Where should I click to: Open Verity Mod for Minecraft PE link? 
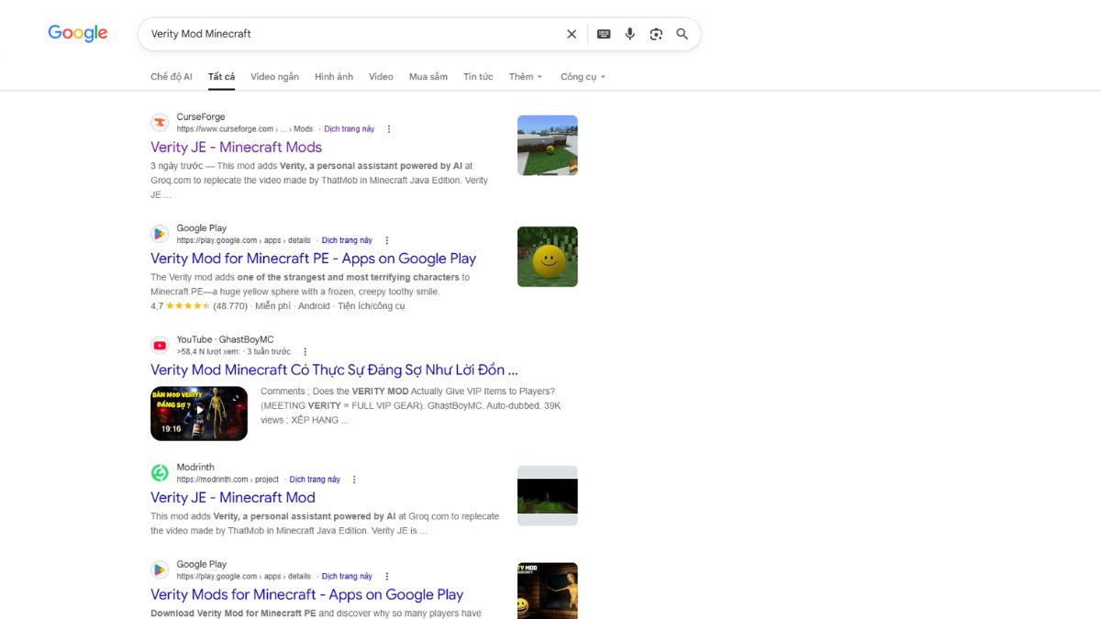tap(313, 259)
